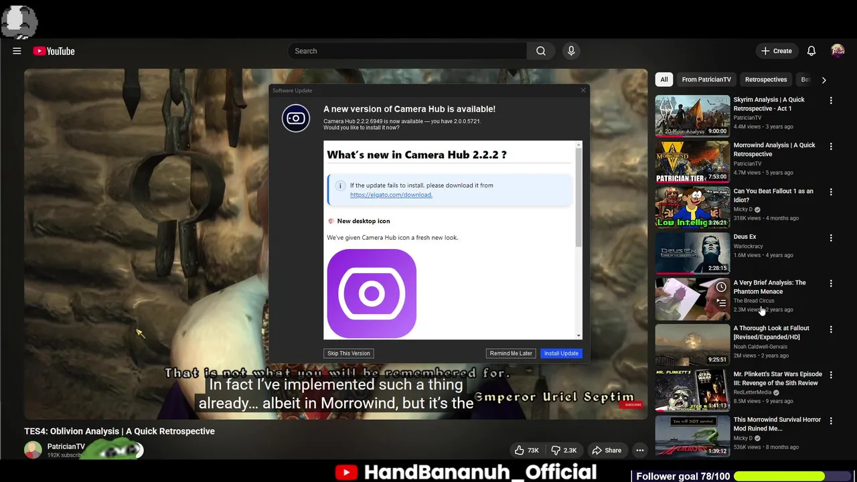Go to the YouTube home logo
Viewport: 857px width, 482px height.
pyautogui.click(x=54, y=51)
